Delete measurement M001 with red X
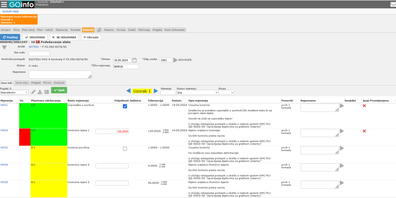The height and width of the screenshot is (198, 396). [x=364, y=106]
